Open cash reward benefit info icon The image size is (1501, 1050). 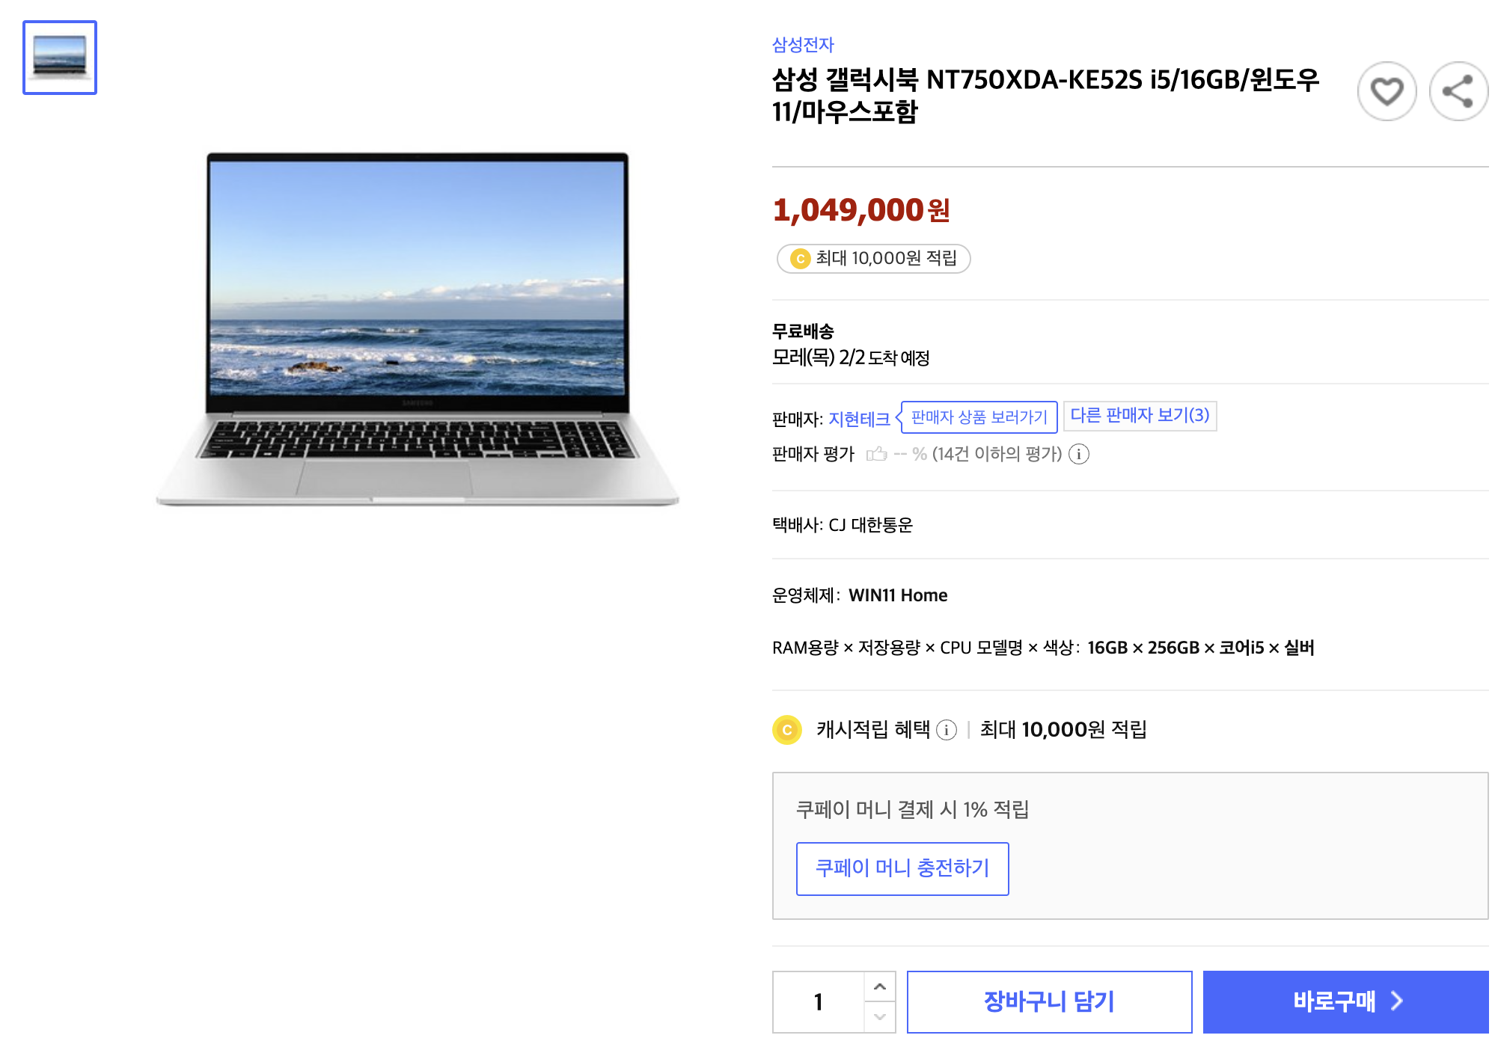947,730
